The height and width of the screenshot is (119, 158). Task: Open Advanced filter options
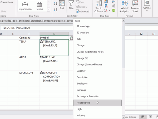[82, 11]
